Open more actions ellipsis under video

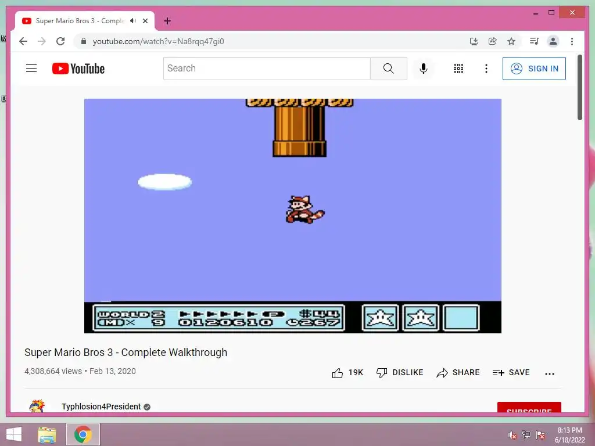[549, 373]
